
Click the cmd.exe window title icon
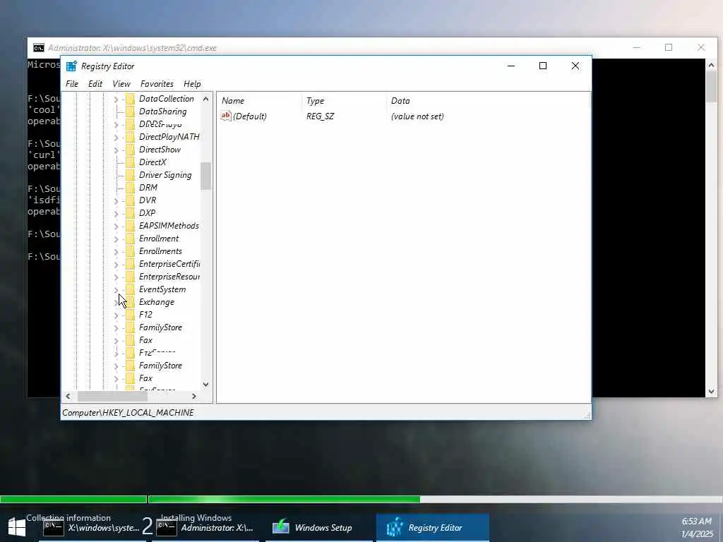(39, 47)
